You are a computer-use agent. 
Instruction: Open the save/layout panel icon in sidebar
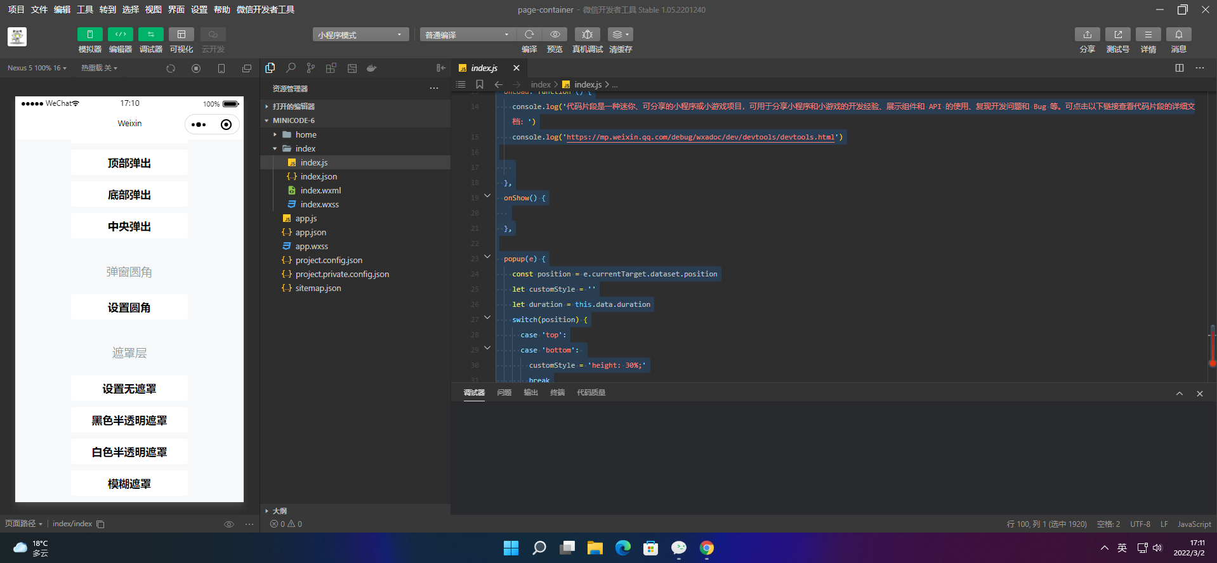coord(352,68)
